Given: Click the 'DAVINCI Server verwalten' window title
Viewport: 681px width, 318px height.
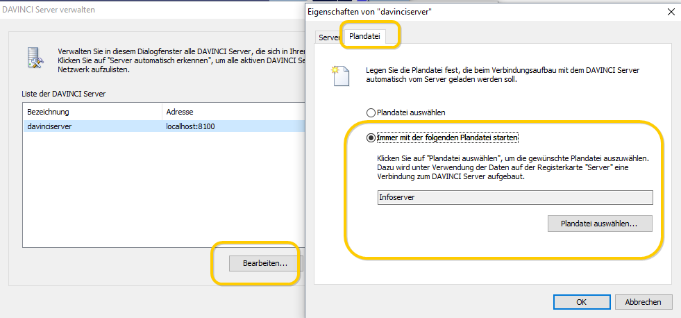Looking at the screenshot, I should tap(49, 10).
